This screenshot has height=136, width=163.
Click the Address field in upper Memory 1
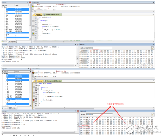96,48
